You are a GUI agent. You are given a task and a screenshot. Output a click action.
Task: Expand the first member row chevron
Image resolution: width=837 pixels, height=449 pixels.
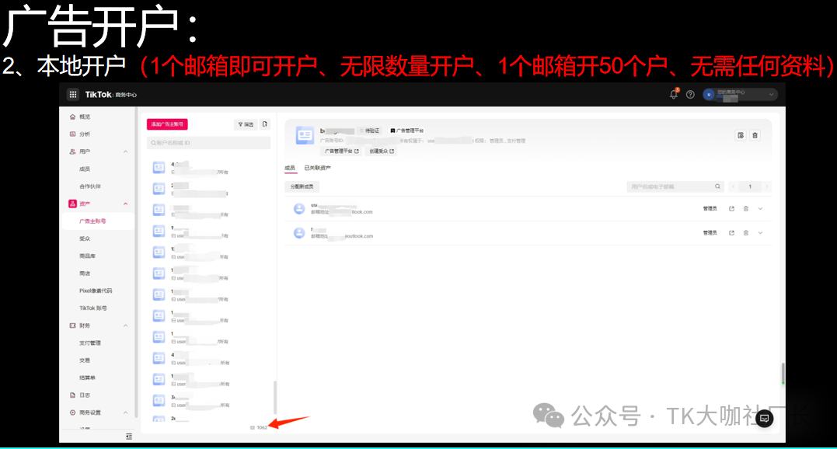[x=760, y=209]
